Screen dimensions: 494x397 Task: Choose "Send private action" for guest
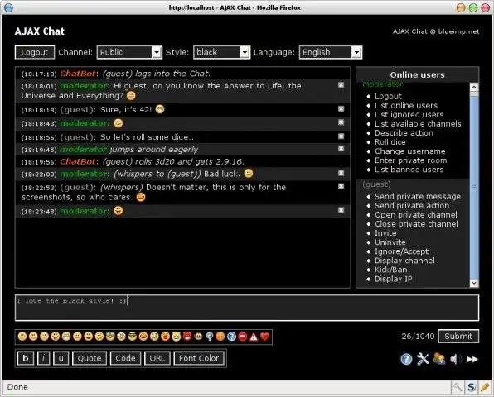(412, 206)
